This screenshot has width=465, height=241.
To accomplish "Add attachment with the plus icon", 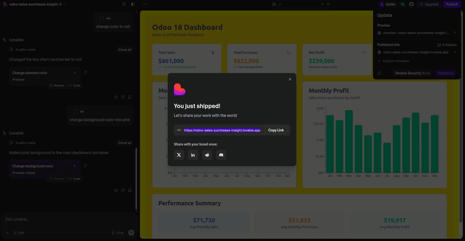I will click(x=7, y=233).
